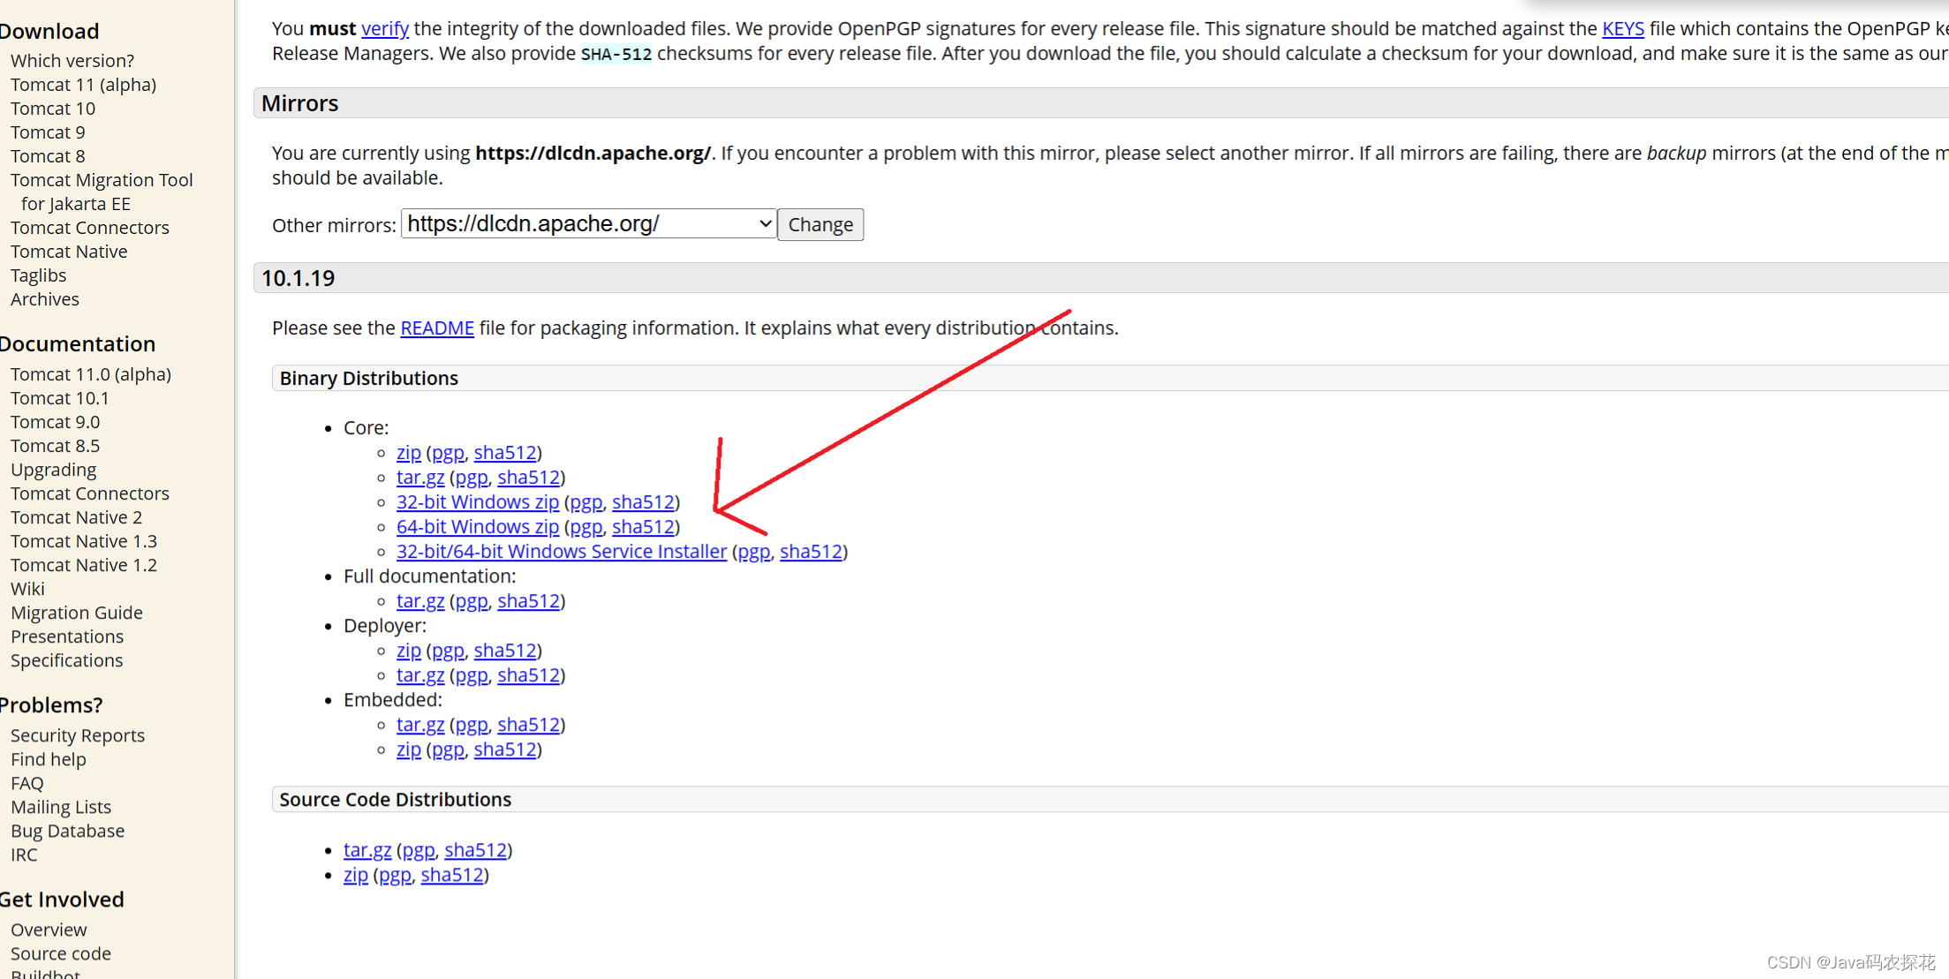Download the 32-bit Windows zip

(477, 502)
